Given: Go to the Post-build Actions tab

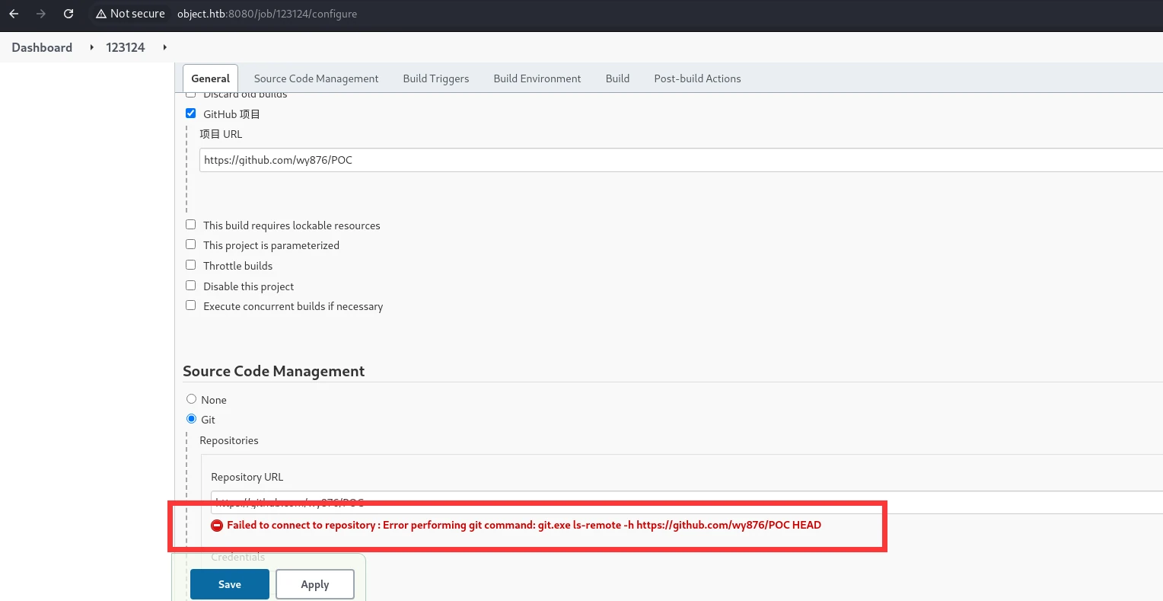Looking at the screenshot, I should (x=697, y=78).
